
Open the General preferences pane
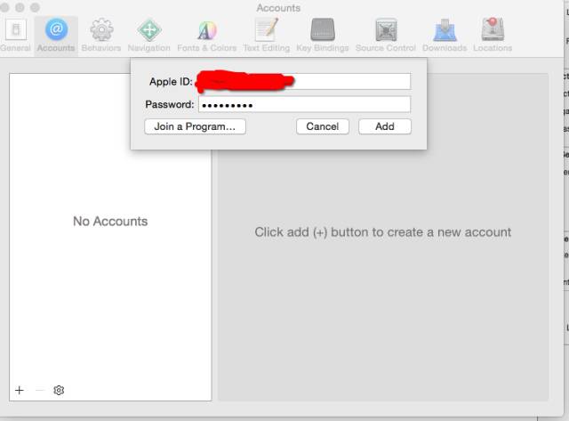(x=15, y=30)
